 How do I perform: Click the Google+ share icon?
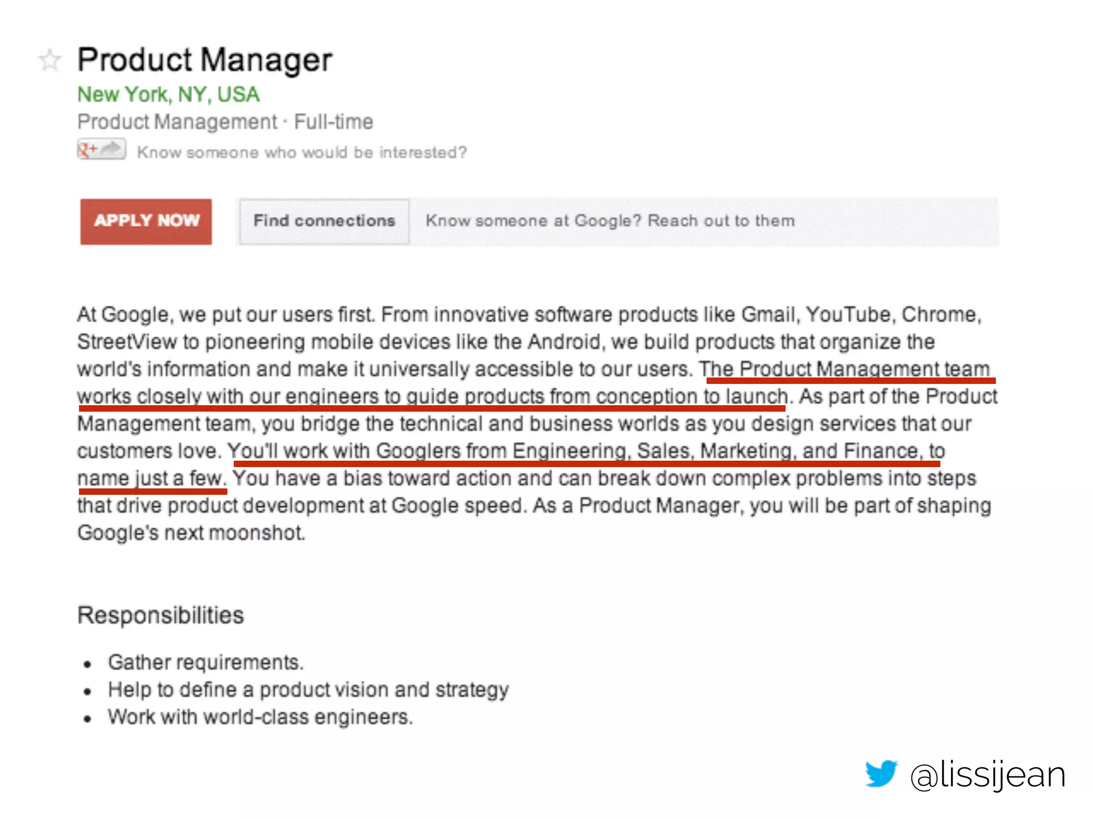click(x=101, y=149)
